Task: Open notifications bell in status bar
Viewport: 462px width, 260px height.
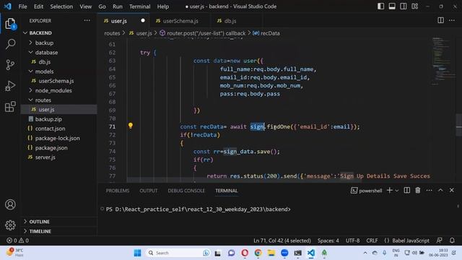Action: [x=452, y=240]
